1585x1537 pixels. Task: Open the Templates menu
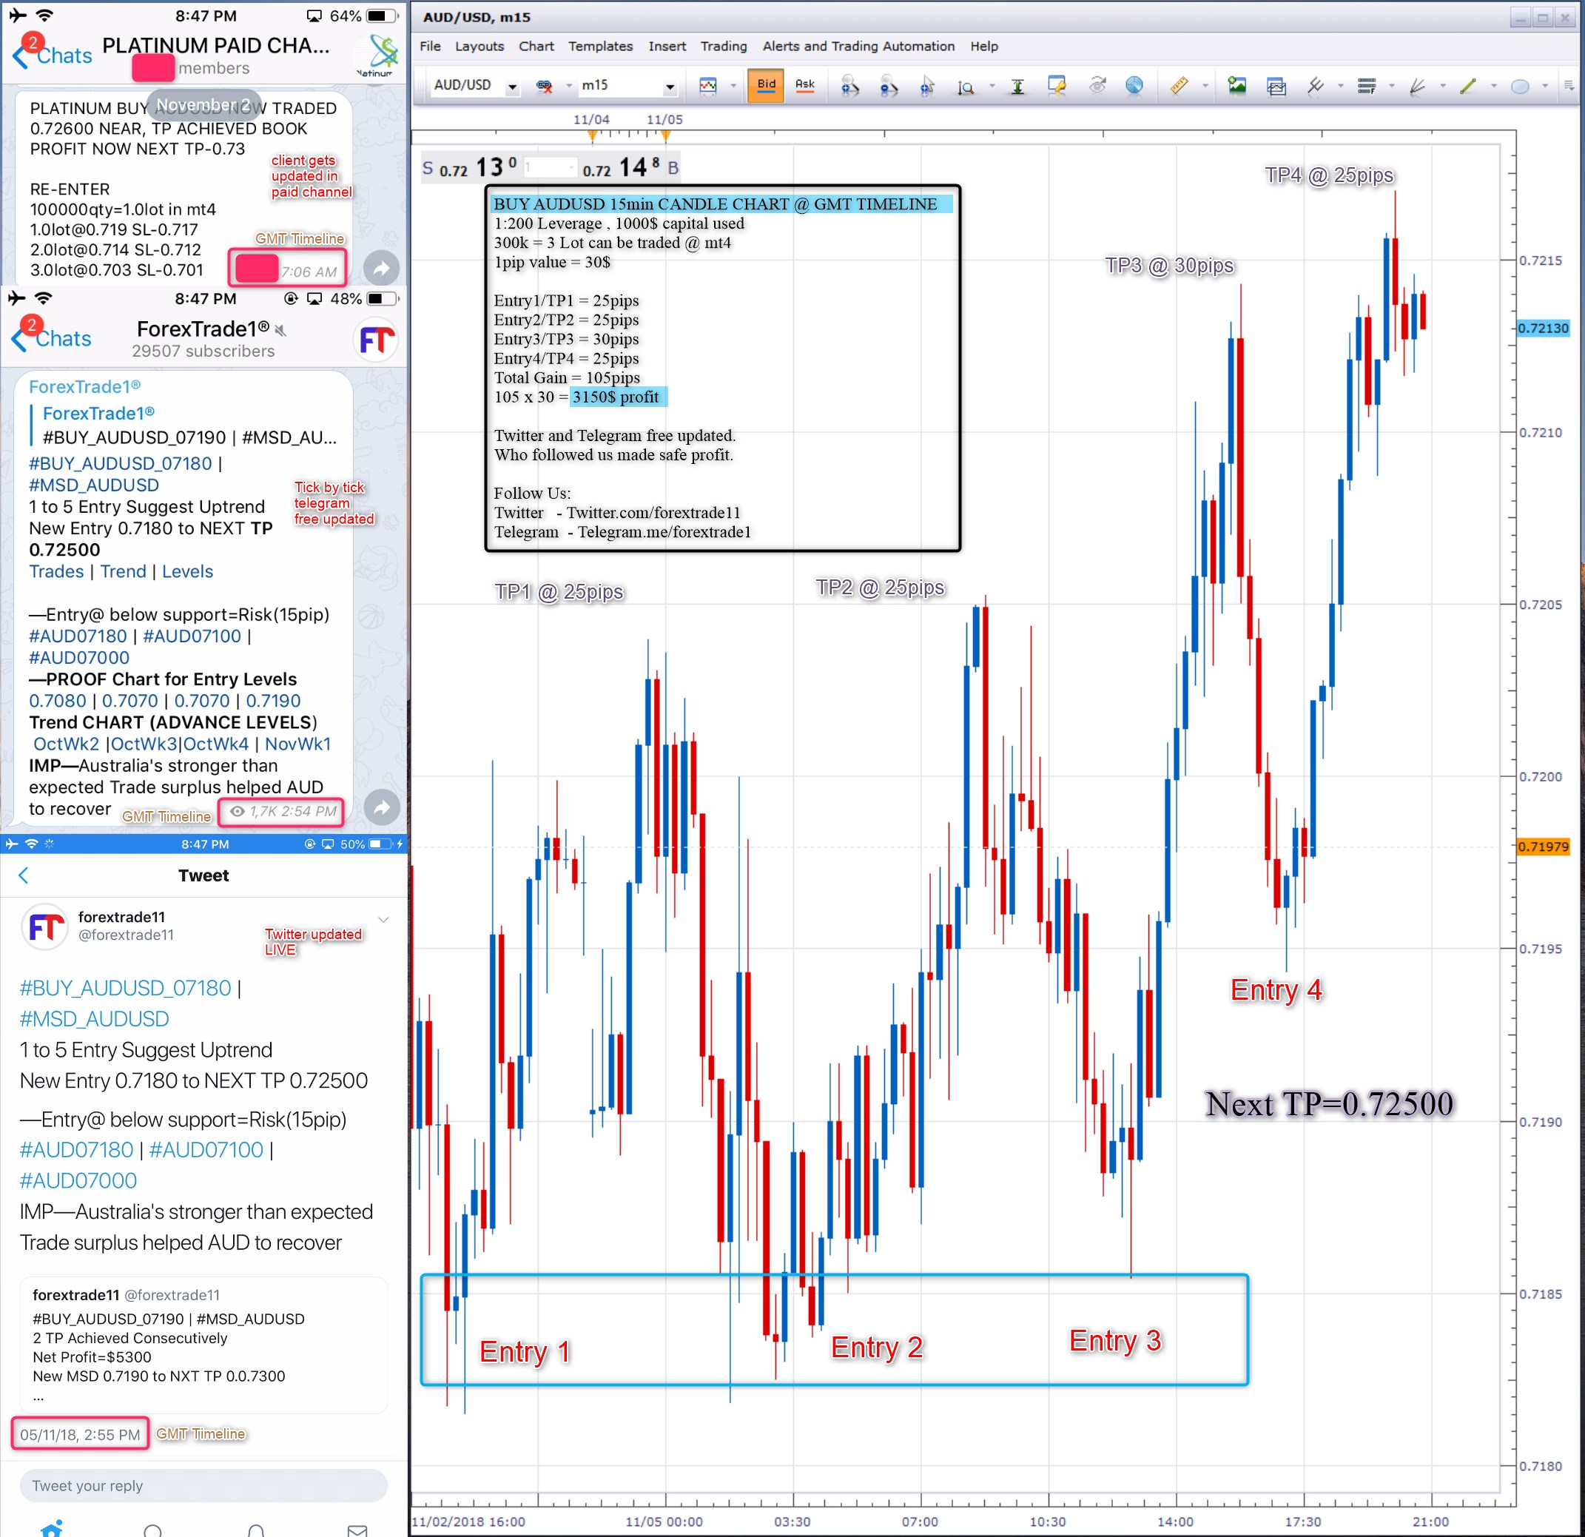600,46
